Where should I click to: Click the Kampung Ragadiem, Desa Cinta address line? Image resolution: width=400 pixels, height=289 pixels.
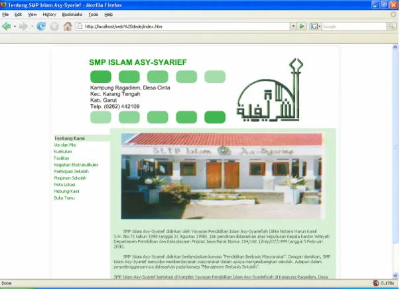pyautogui.click(x=130, y=87)
